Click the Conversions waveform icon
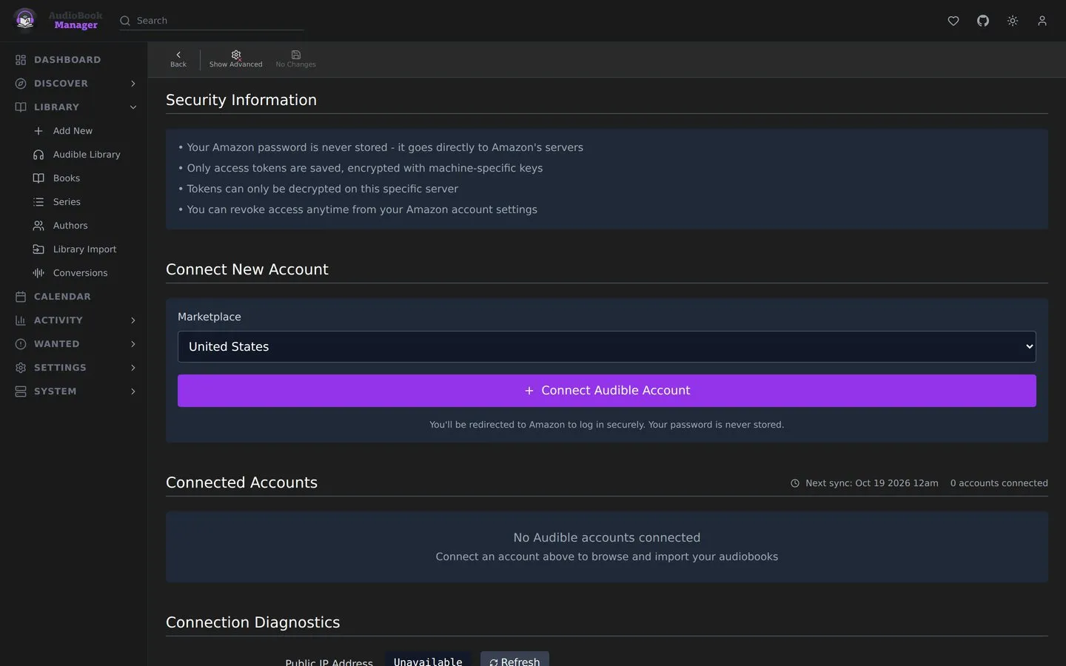Screen dimensions: 1066x666 pyautogui.click(x=38, y=273)
